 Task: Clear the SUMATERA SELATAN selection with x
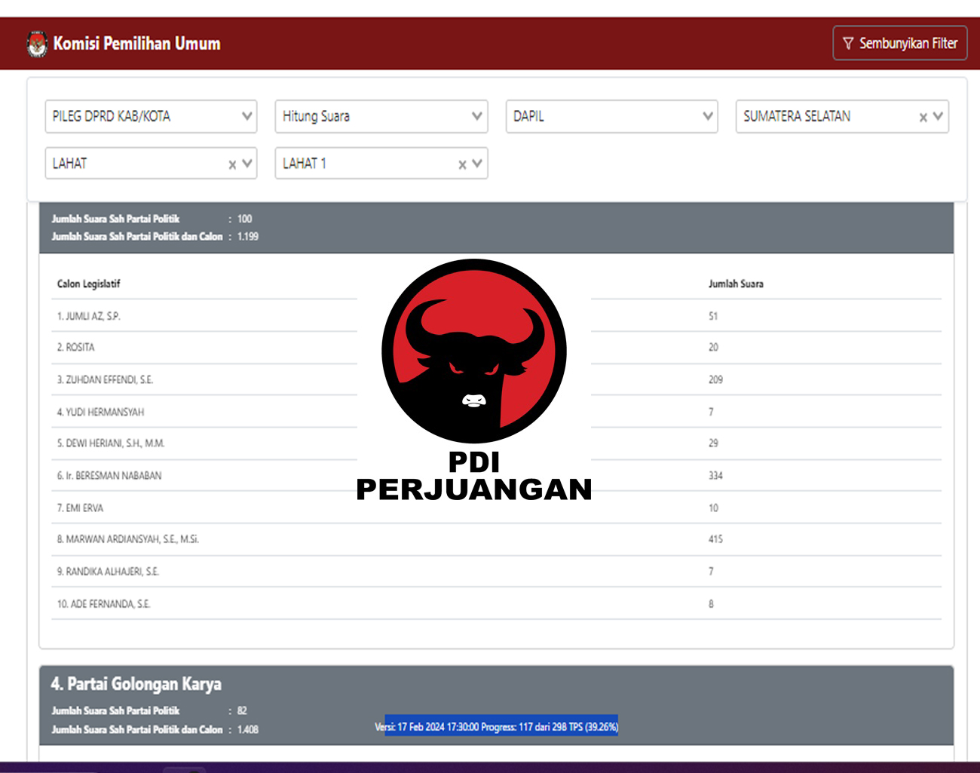923,118
